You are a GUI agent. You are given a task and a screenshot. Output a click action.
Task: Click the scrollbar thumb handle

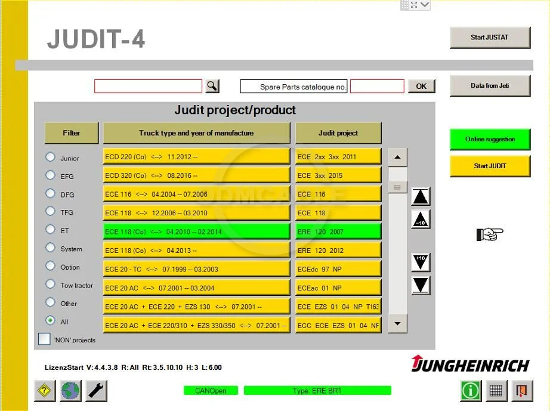pos(397,187)
